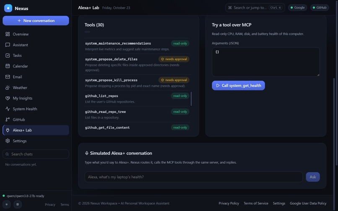Screen dimensions: 338x211
Task: Click the qwen/qwen3.8-27b ready status text
Action: tap(26, 196)
